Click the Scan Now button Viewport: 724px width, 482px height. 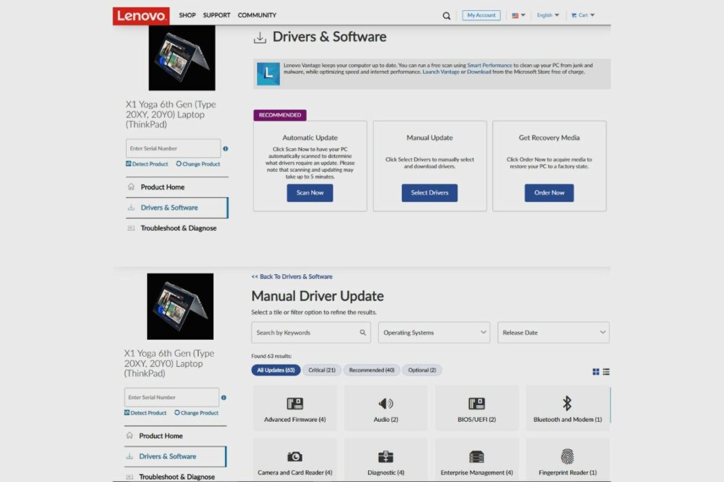[x=310, y=193]
